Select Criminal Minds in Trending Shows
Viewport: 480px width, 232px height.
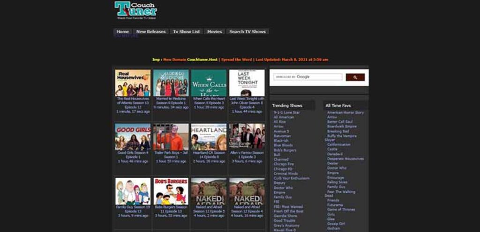286,174
